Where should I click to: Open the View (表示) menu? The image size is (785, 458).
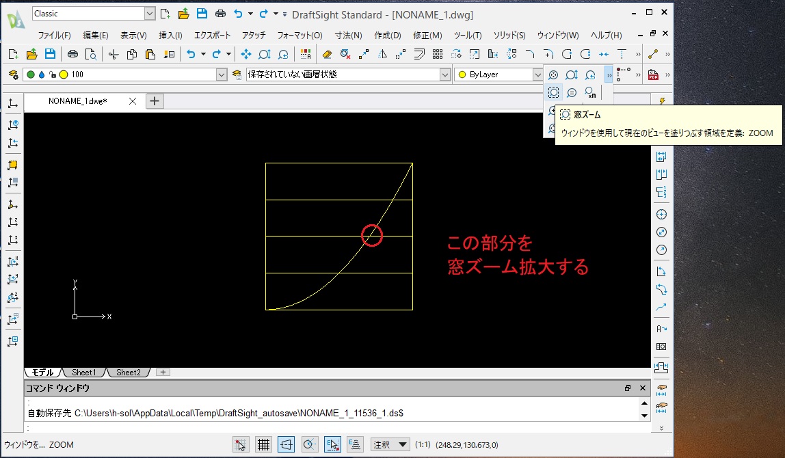coord(133,35)
